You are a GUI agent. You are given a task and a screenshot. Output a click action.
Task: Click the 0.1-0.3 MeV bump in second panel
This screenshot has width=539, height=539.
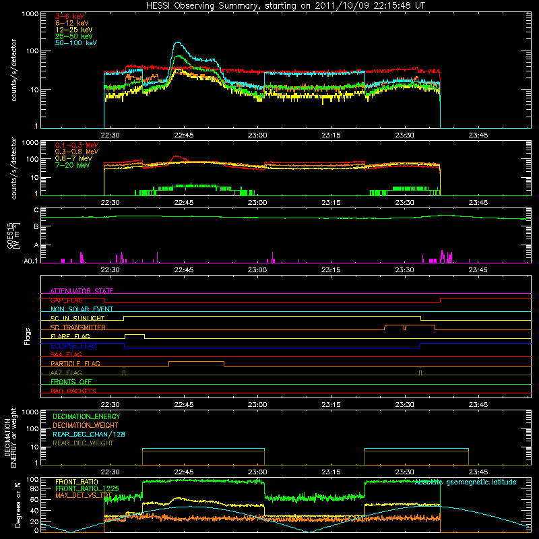(177, 157)
